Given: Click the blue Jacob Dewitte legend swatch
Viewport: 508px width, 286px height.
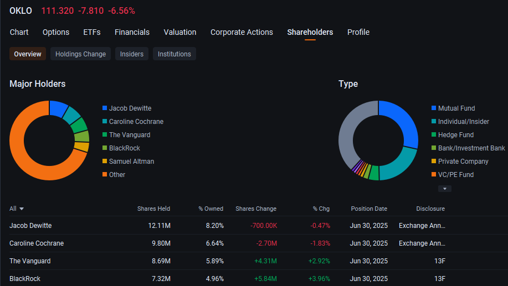Looking at the screenshot, I should (x=105, y=108).
